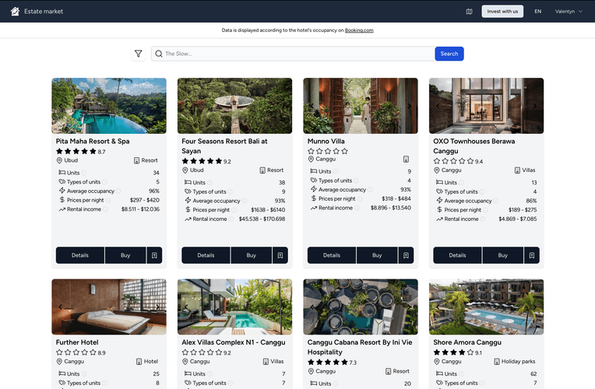
Task: Open the Booking.com link
Action: pyautogui.click(x=359, y=30)
